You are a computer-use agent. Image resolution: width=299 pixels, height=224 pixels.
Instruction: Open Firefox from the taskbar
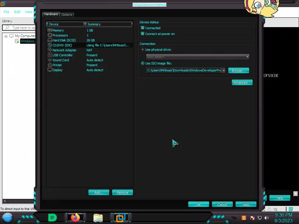[x=75, y=218]
